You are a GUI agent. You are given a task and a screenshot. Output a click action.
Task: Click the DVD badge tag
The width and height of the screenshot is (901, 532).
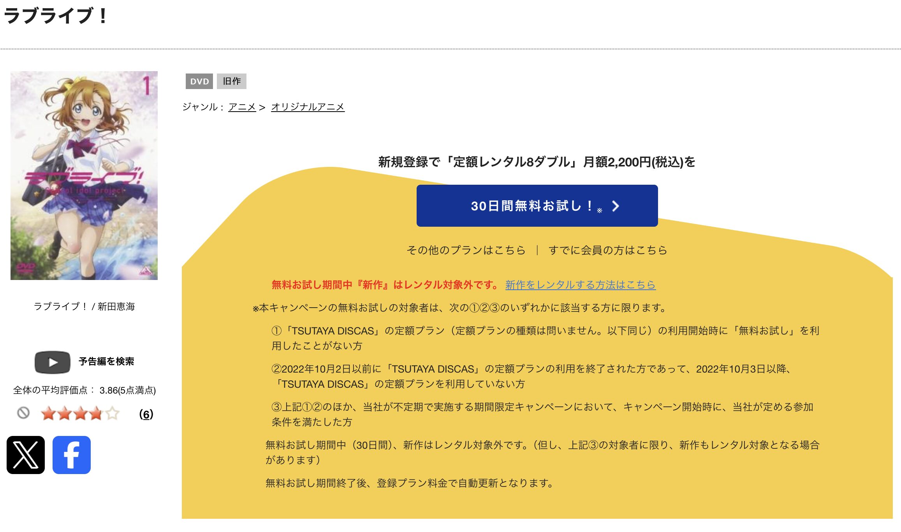pos(199,81)
